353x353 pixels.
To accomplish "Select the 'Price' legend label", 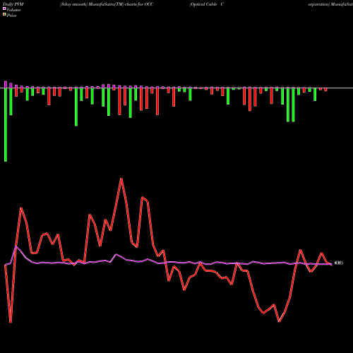I will coord(11,16).
